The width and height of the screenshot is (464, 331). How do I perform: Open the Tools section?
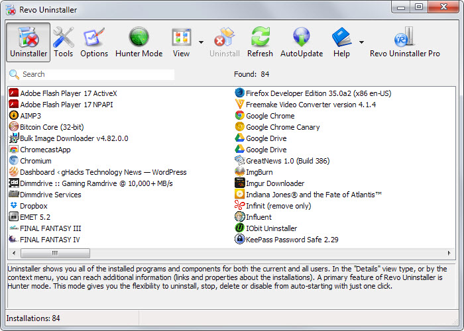coord(64,42)
